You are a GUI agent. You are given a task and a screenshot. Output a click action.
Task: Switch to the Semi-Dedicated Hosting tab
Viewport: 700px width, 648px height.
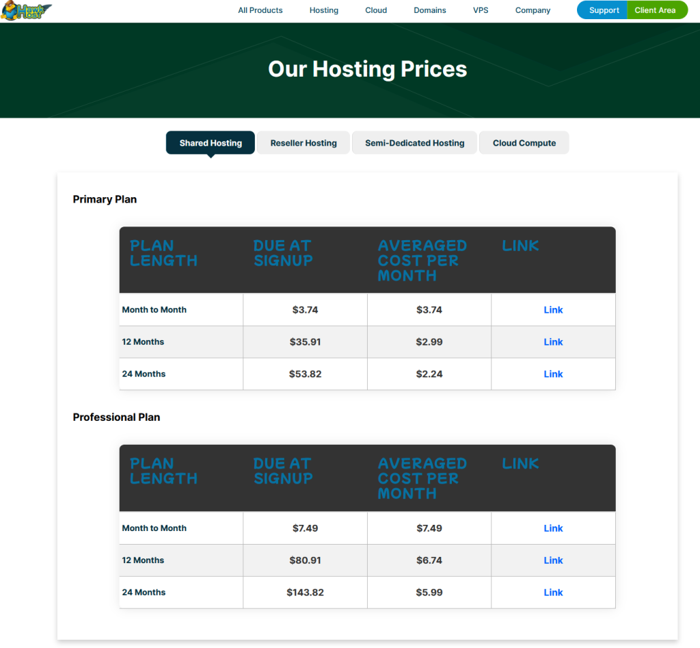[x=414, y=142]
